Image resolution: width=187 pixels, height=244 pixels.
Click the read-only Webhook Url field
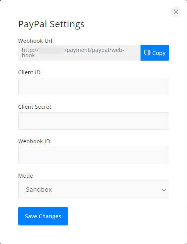tap(79, 53)
